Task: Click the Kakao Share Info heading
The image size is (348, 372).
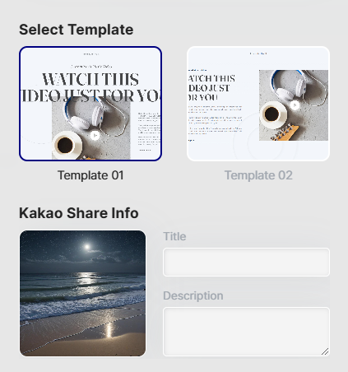Action: click(x=79, y=213)
